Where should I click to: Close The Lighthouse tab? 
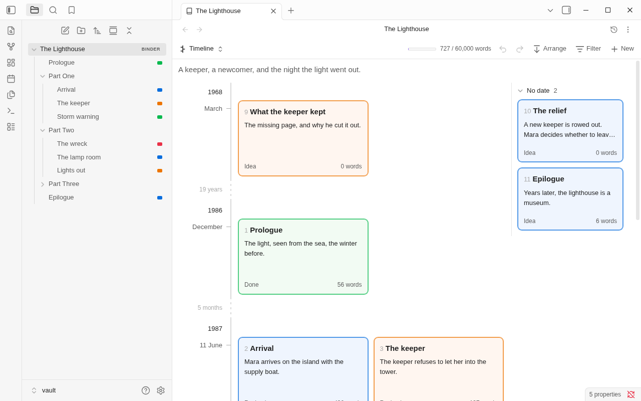tap(273, 11)
